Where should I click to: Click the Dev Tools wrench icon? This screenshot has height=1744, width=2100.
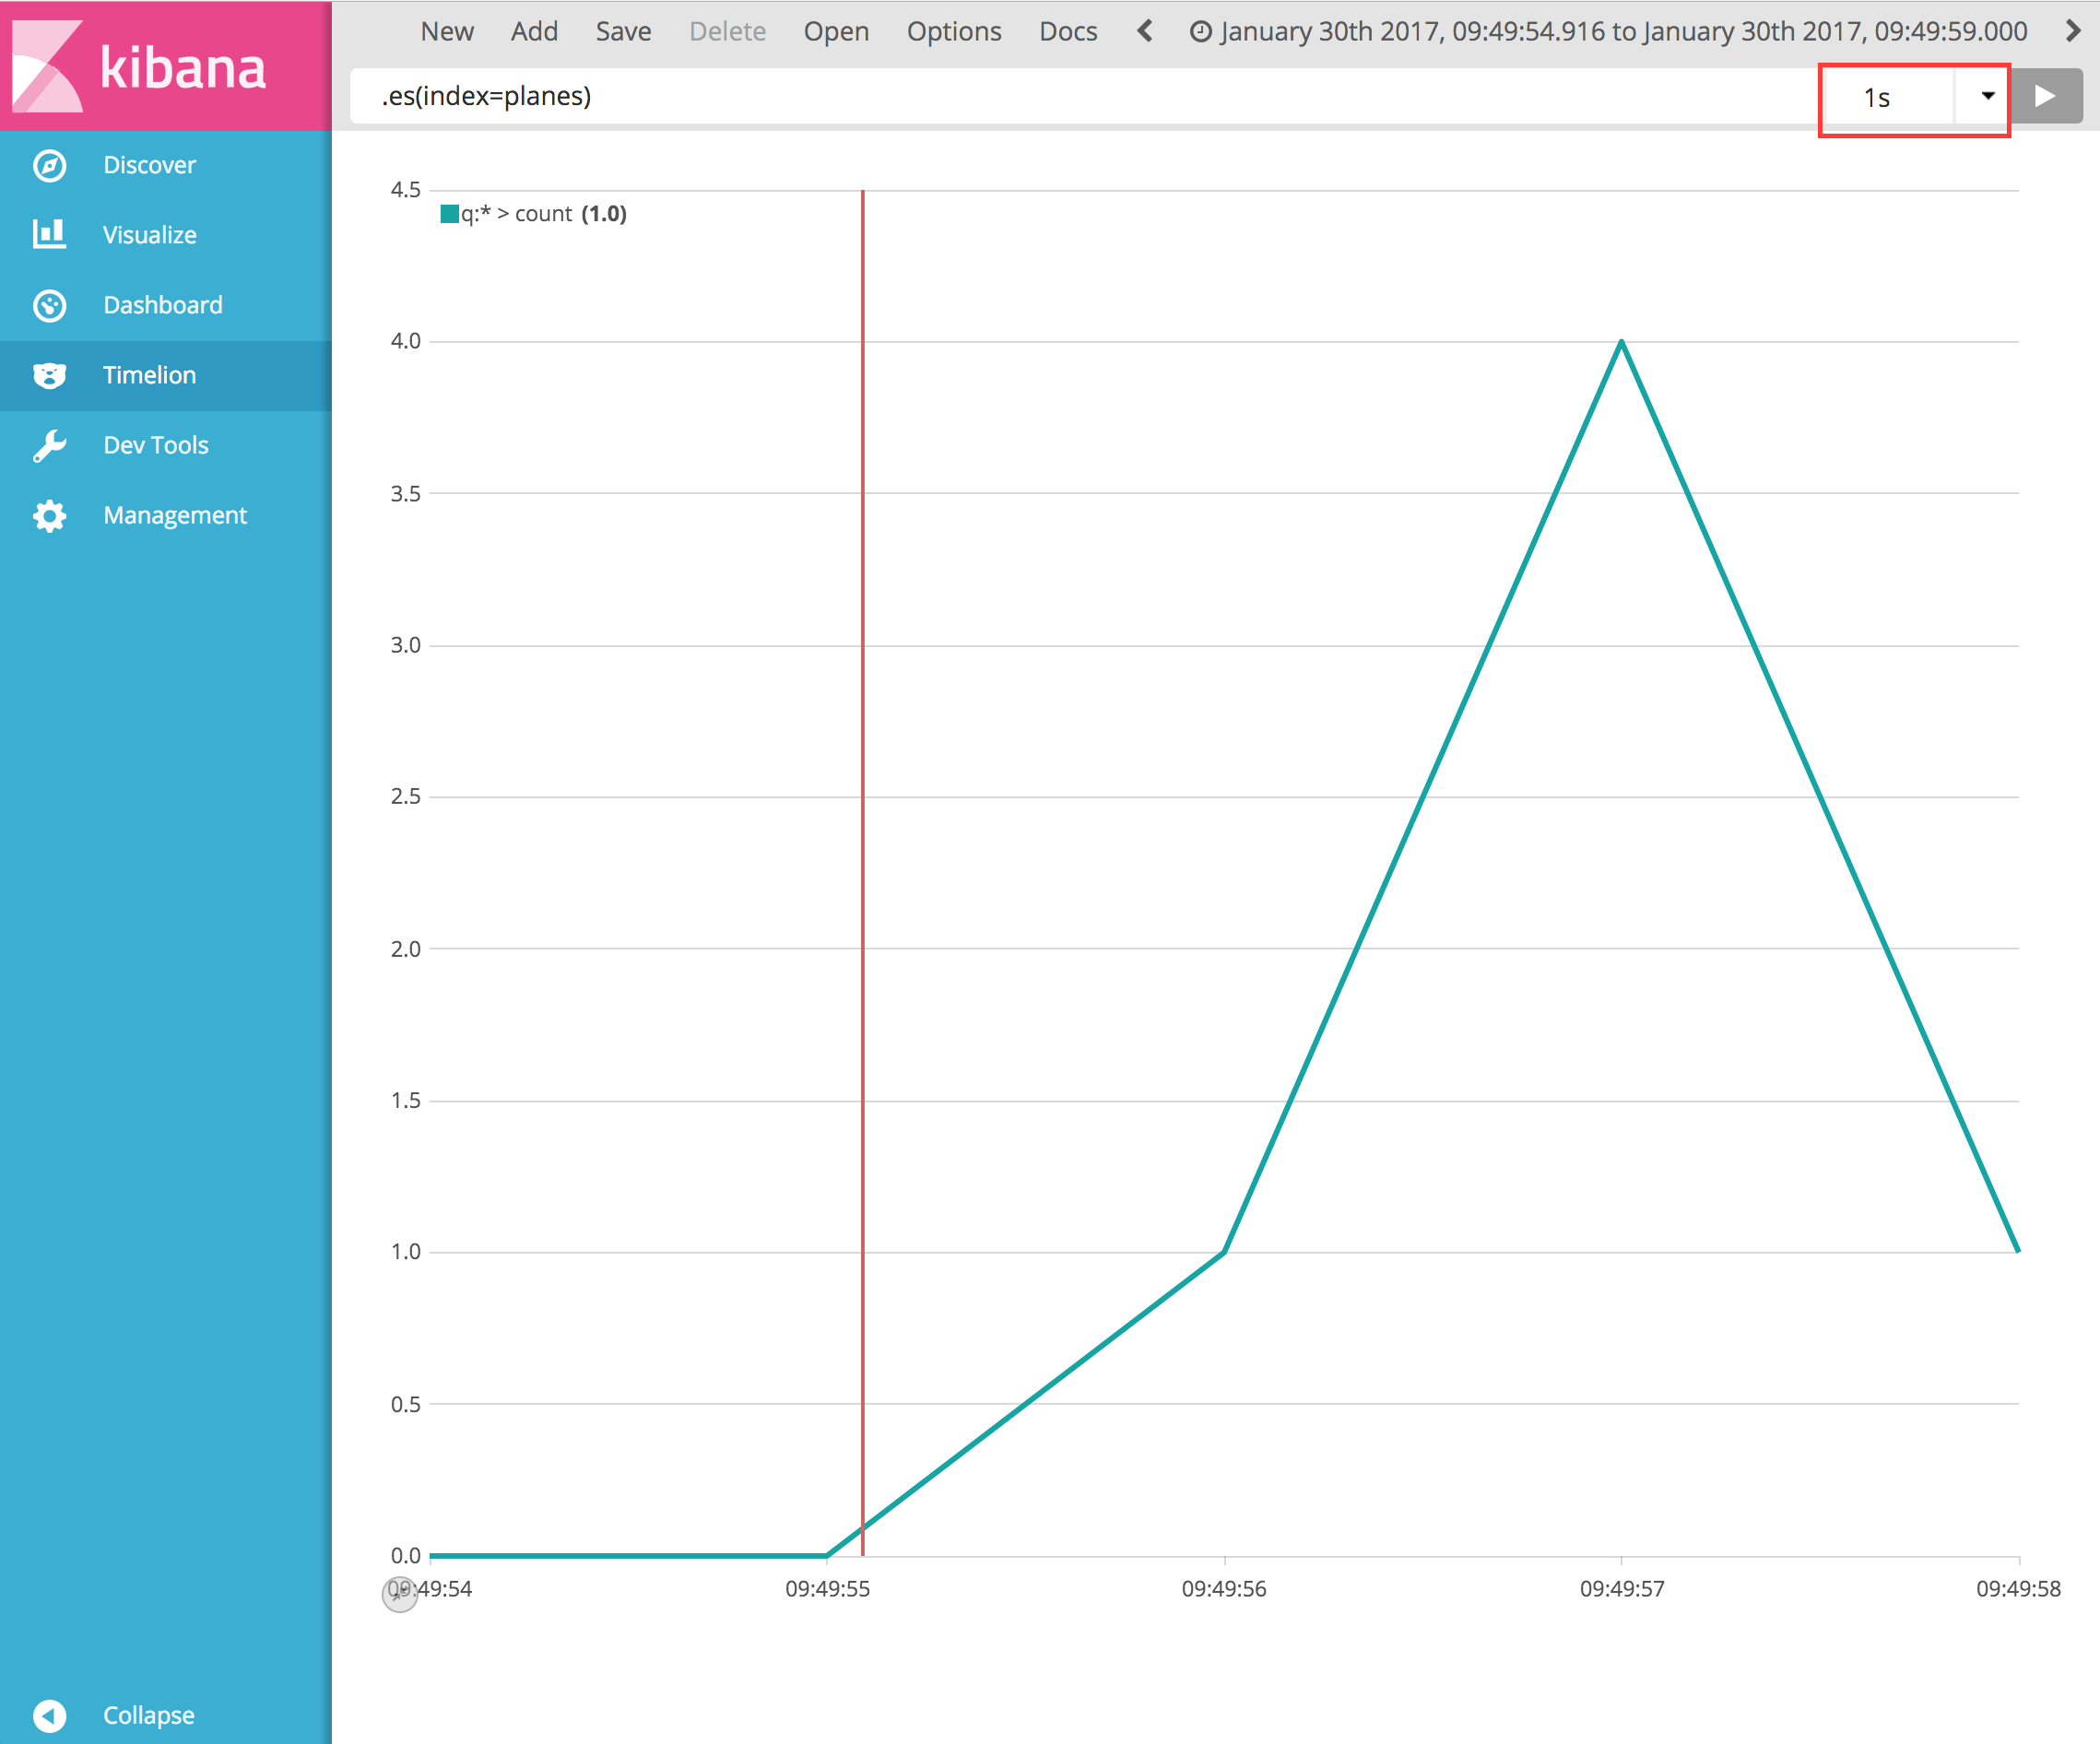pos(49,445)
